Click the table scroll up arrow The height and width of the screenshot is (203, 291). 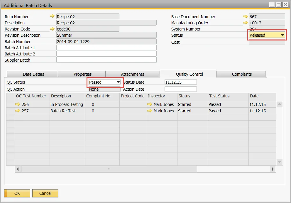pos(280,104)
